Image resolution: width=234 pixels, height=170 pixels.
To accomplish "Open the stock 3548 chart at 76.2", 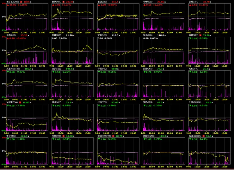I will click(210, 84).
